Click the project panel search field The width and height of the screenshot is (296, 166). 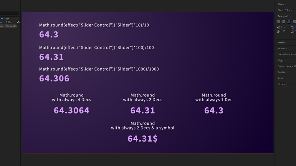pos(9,13)
